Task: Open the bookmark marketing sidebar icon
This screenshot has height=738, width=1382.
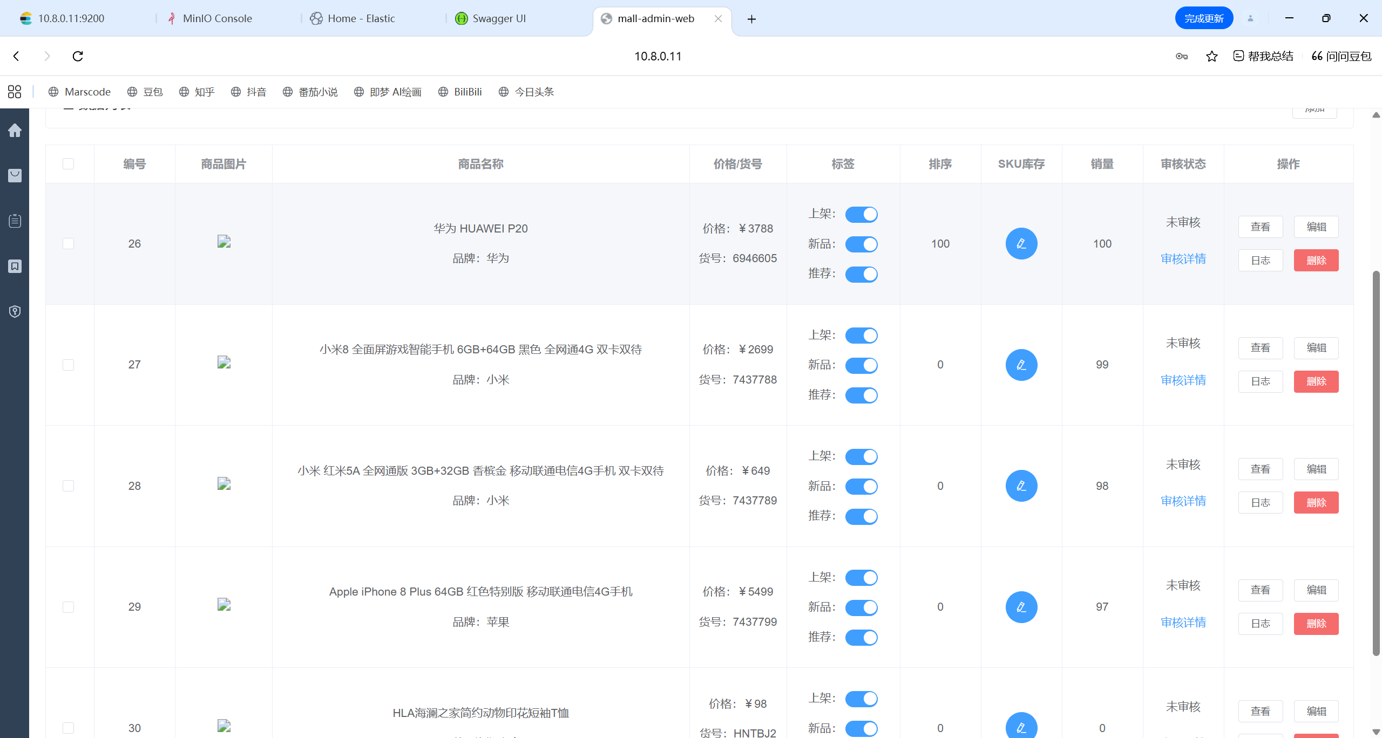Action: pos(15,266)
